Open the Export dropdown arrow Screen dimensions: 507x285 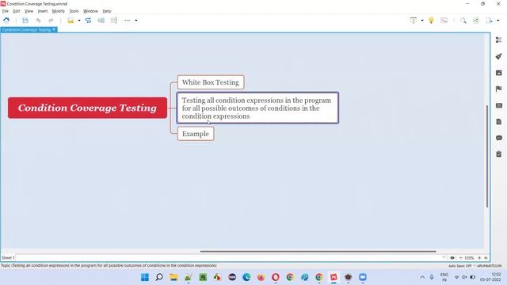pos(498,21)
